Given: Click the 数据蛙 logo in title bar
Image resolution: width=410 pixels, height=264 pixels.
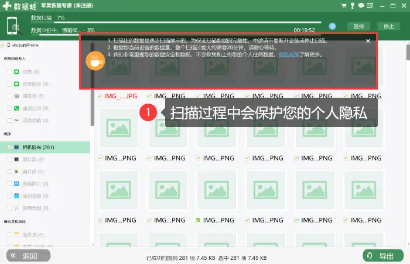Looking at the screenshot, I should 19,5.
